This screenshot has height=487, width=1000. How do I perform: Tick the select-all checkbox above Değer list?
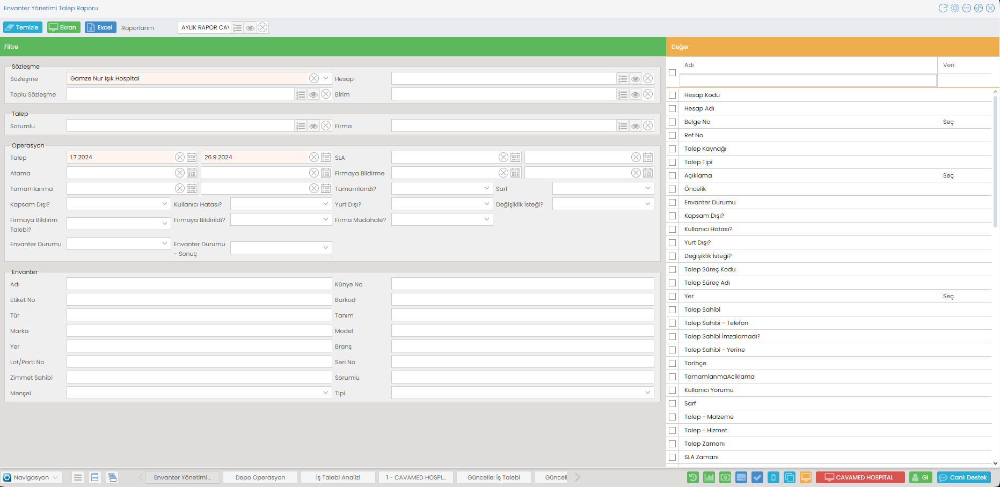click(672, 73)
